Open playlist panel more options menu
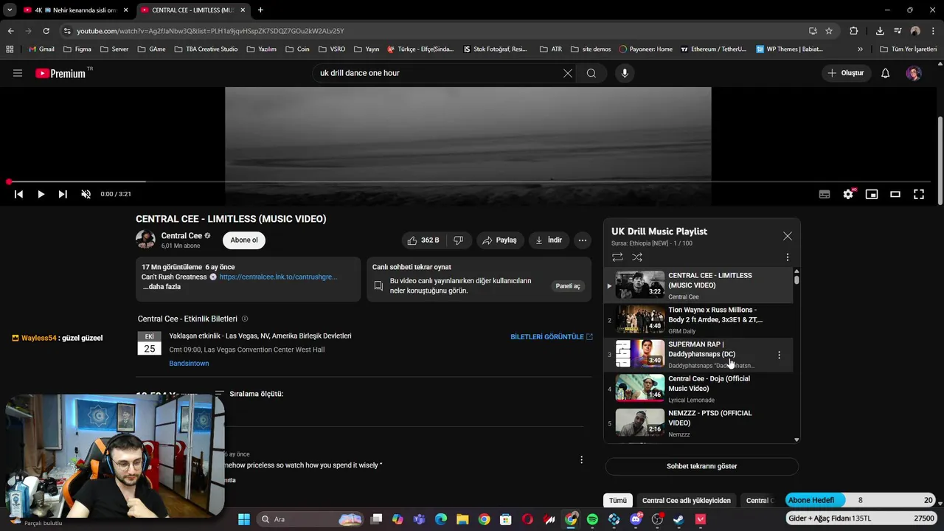This screenshot has width=944, height=531. [787, 257]
